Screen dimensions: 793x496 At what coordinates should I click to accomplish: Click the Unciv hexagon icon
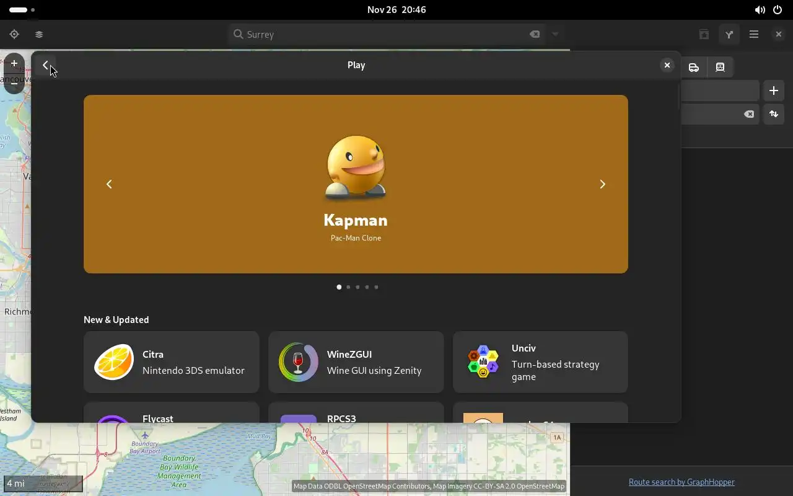483,362
